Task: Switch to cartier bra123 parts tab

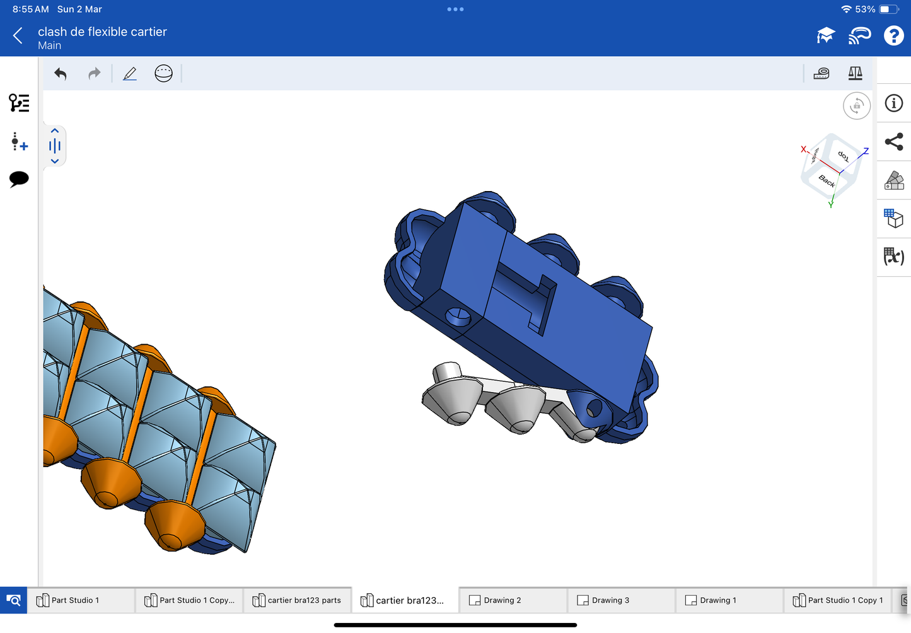Action: tap(297, 600)
